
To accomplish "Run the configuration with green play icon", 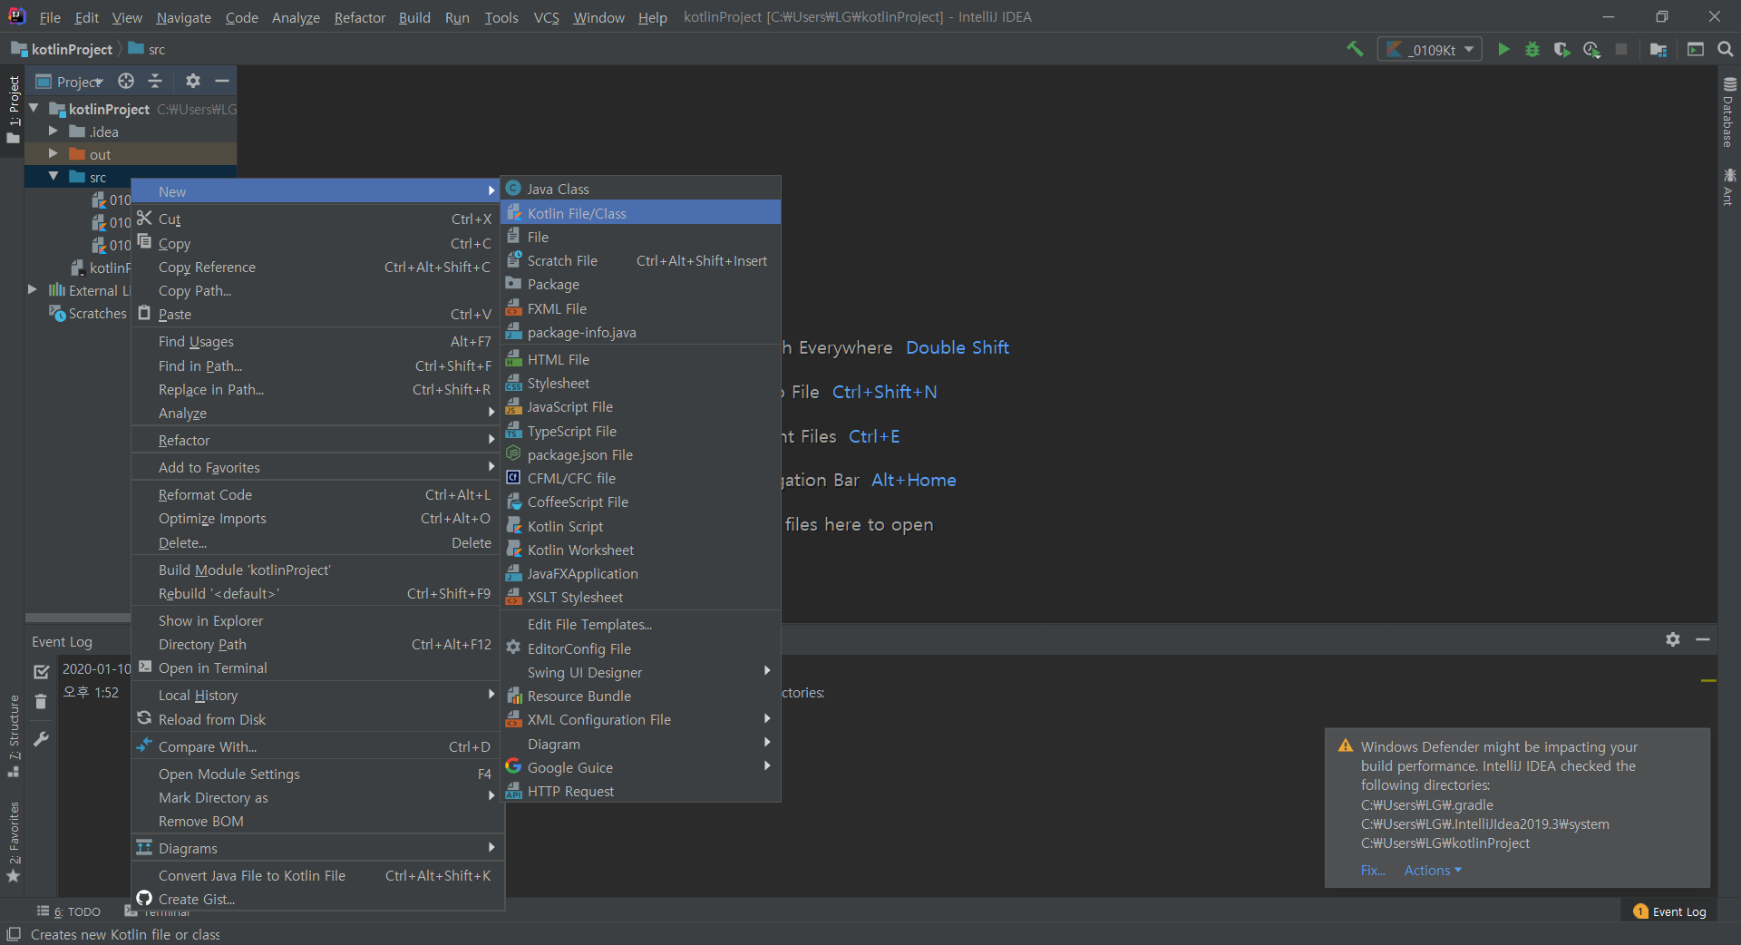I will (x=1503, y=49).
